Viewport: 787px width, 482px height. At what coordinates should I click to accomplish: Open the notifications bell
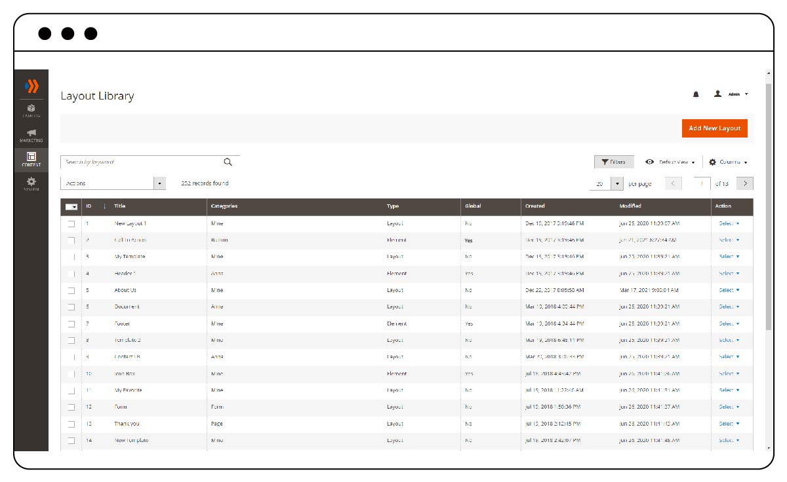point(697,94)
